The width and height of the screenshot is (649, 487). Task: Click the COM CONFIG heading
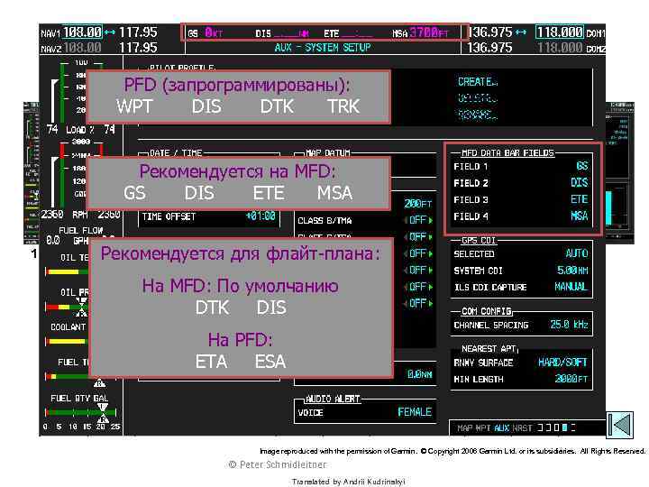coord(487,311)
